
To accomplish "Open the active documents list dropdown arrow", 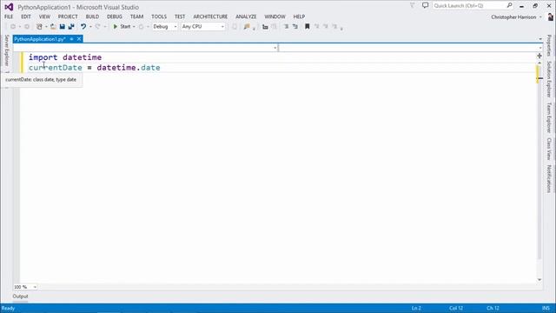I will 540,39.
